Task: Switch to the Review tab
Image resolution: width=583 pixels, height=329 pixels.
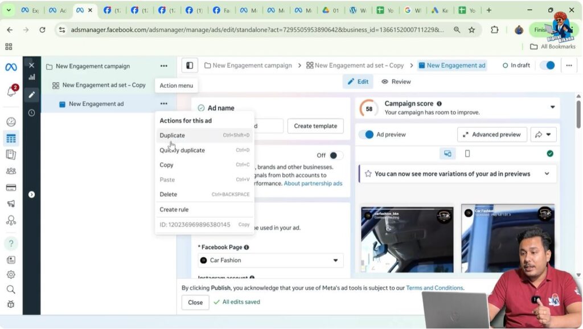Action: click(x=396, y=82)
